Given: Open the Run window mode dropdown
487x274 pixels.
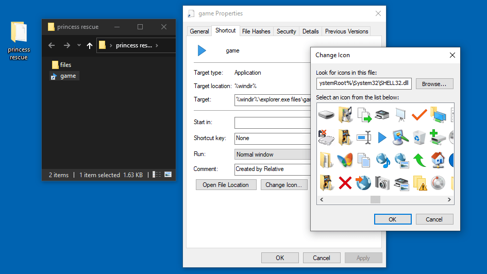Looking at the screenshot, I should (273, 154).
